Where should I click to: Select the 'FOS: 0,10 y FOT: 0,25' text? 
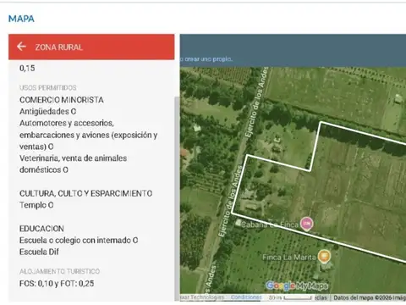point(57,284)
